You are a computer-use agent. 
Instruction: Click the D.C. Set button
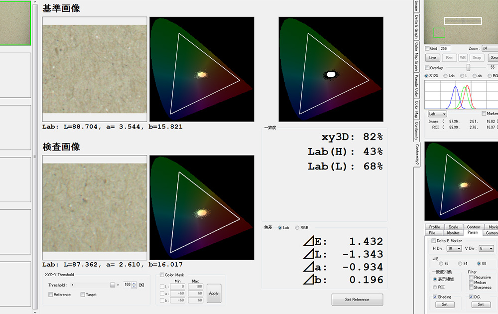[x=481, y=305]
